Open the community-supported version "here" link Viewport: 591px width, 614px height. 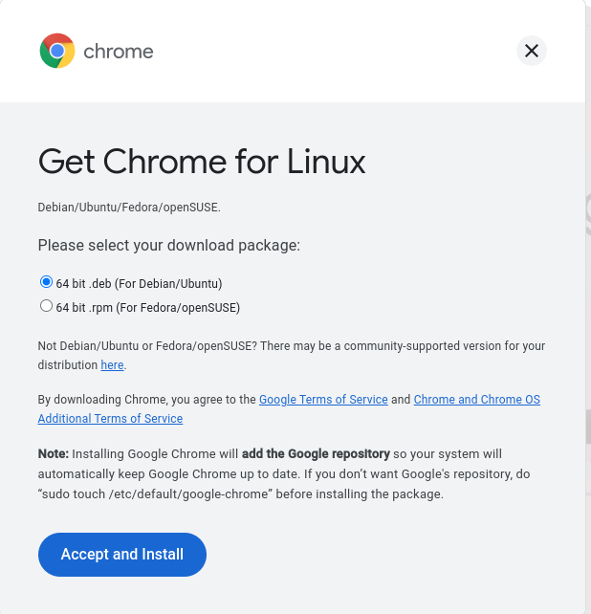[112, 365]
